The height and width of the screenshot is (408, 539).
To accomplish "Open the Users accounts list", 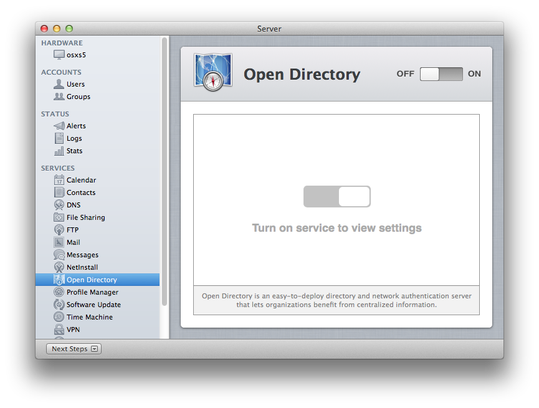I will point(98,84).
